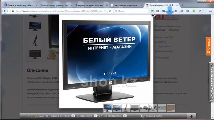214x120 pixels.
Task: Open 'Консультант не в сети' chat tab
Action: [x=211, y=82]
